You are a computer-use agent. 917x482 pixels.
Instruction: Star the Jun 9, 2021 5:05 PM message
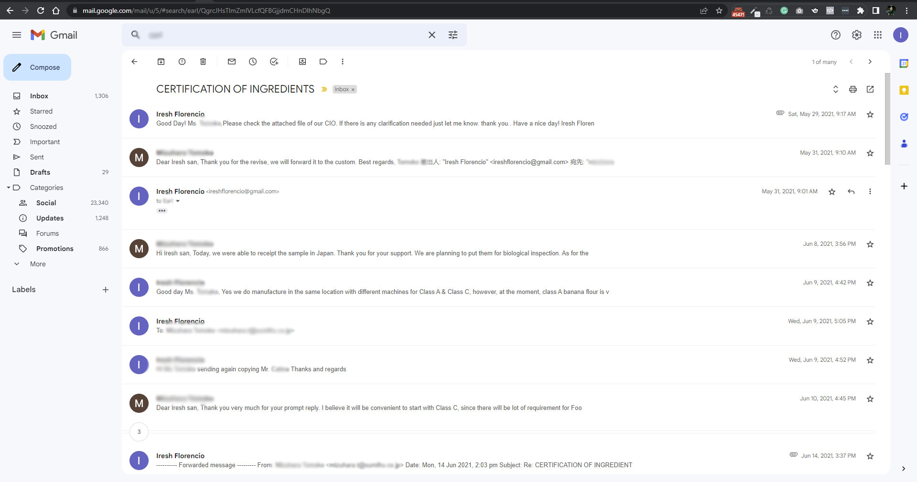870,322
